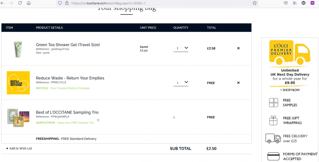Viewport: 319px width, 162px height.
Task: Go back with the browser back arrow
Action: pyautogui.click(x=3, y=3)
